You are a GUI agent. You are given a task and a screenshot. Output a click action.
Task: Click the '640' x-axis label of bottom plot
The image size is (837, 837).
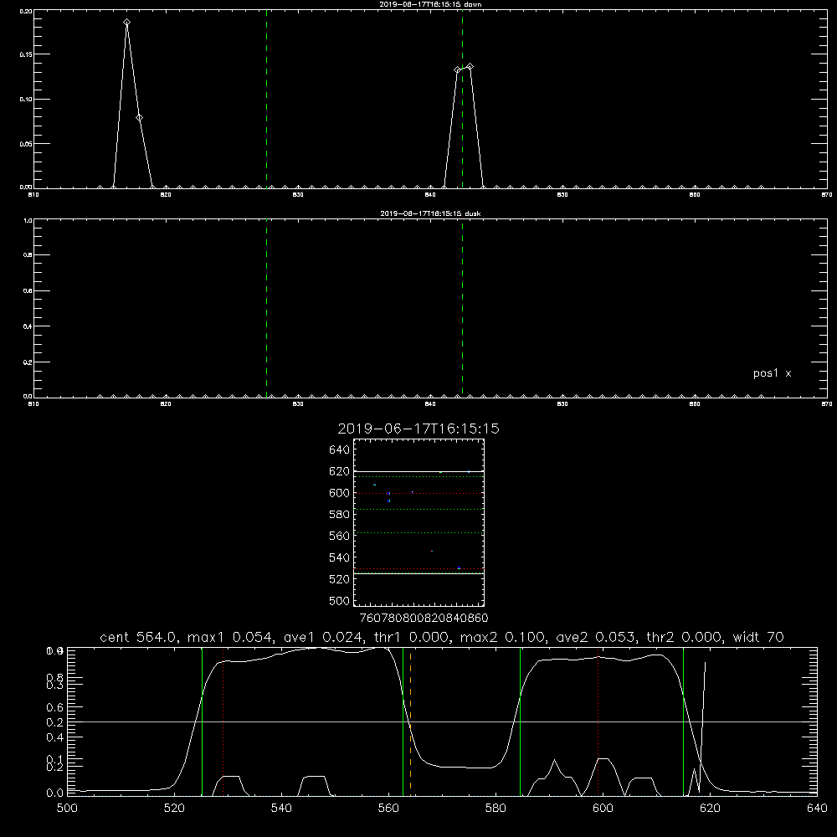click(817, 809)
